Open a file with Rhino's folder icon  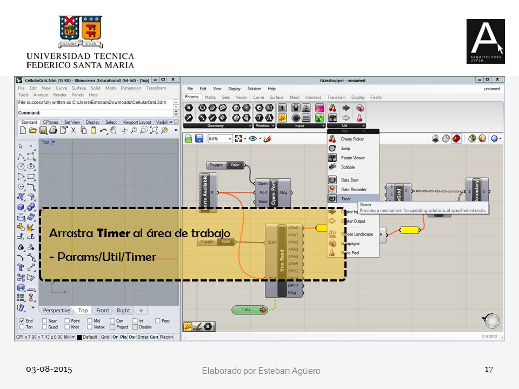pyautogui.click(x=33, y=130)
